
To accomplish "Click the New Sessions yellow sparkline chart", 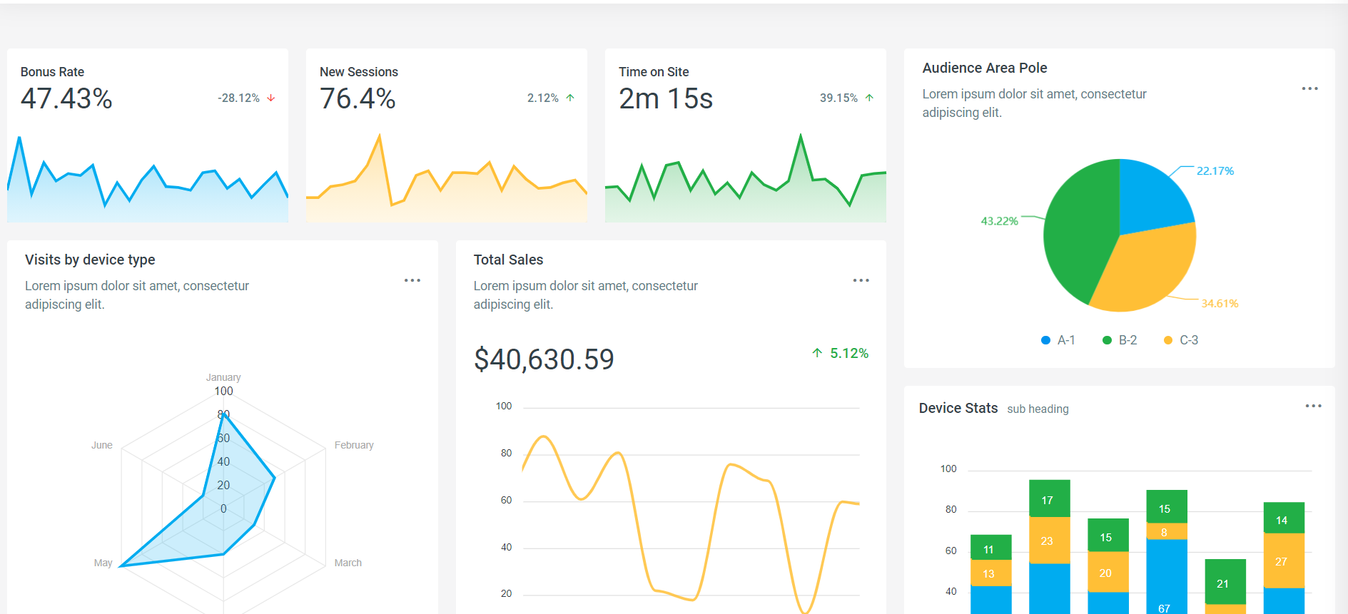I will [x=447, y=178].
